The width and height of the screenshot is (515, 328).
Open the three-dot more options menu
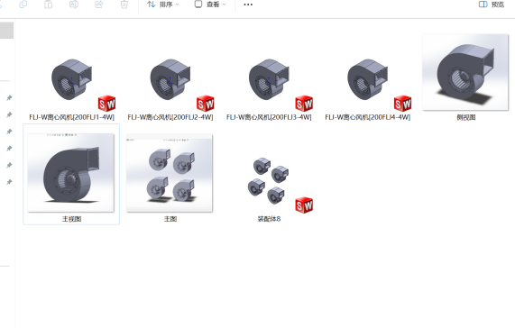[x=248, y=5]
